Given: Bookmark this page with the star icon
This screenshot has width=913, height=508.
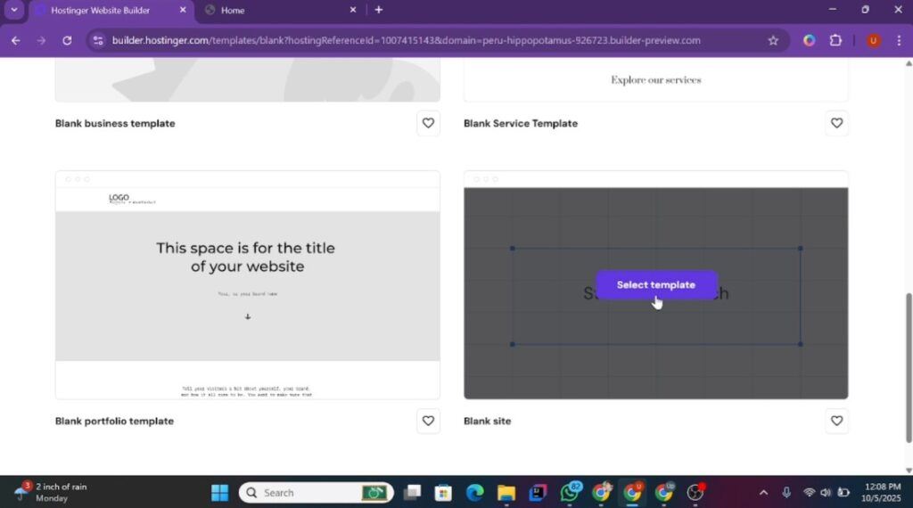Looking at the screenshot, I should click(x=773, y=40).
